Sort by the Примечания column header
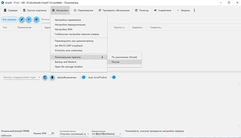 (x=28, y=27)
